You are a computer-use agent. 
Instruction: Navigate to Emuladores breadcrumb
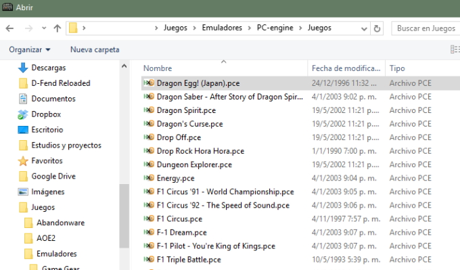tap(222, 28)
